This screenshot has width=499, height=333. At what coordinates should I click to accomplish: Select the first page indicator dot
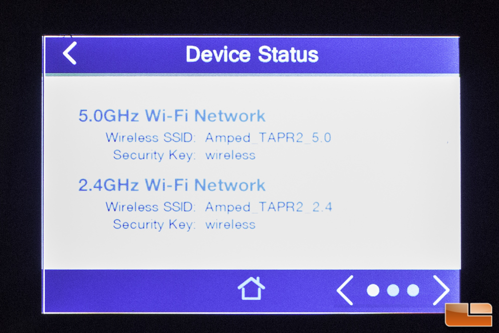click(x=373, y=290)
